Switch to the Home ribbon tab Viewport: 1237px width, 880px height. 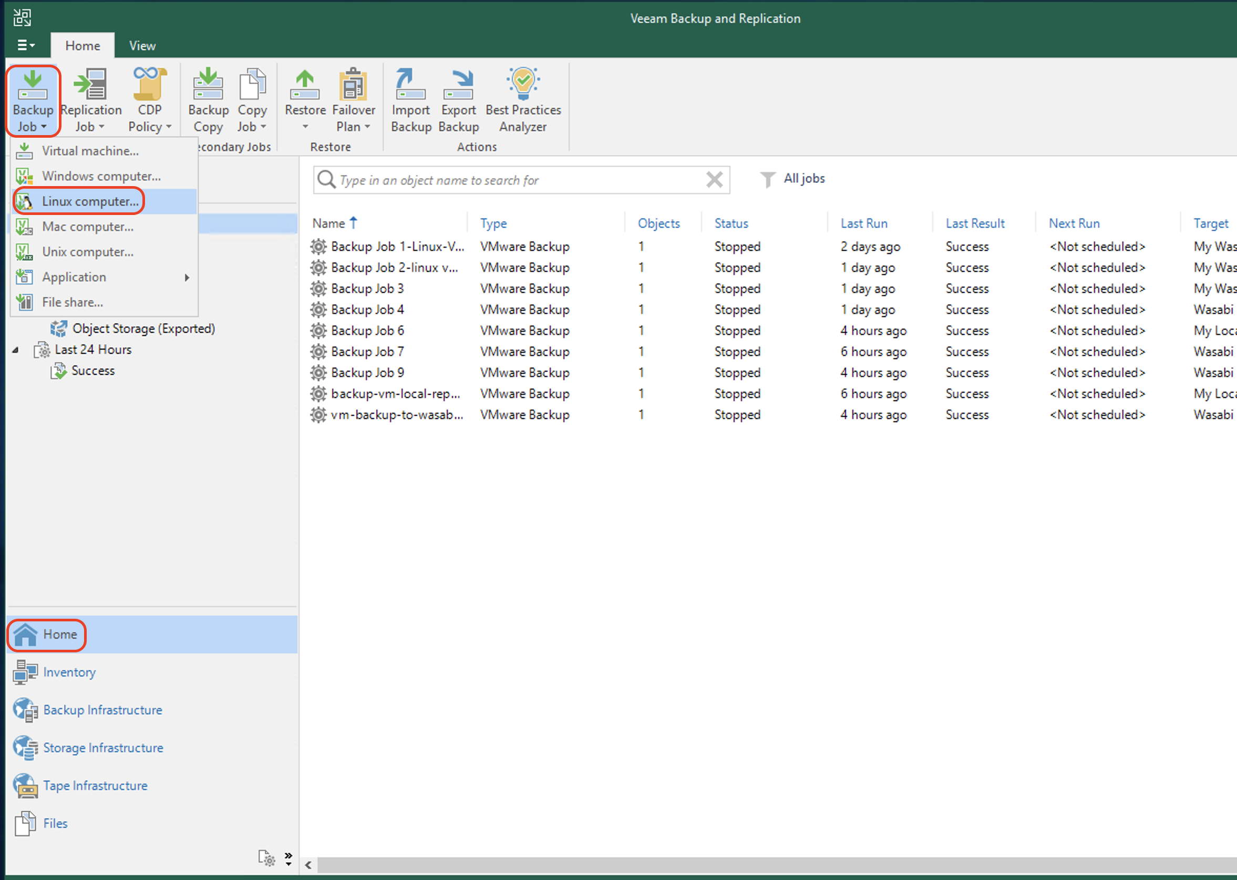pos(83,46)
